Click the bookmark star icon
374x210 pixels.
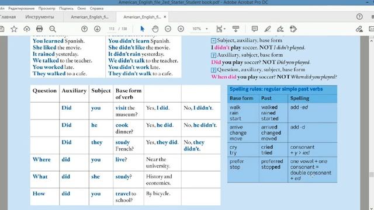(x=14, y=29)
